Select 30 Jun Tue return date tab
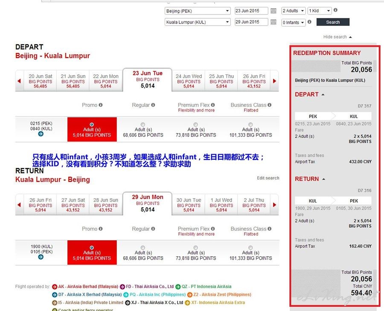384x311 pixels. (189, 205)
